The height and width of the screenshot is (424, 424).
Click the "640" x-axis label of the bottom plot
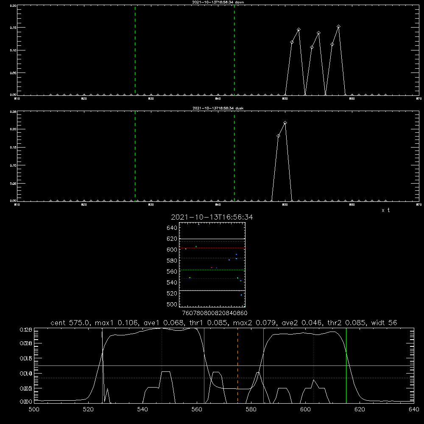point(414,410)
